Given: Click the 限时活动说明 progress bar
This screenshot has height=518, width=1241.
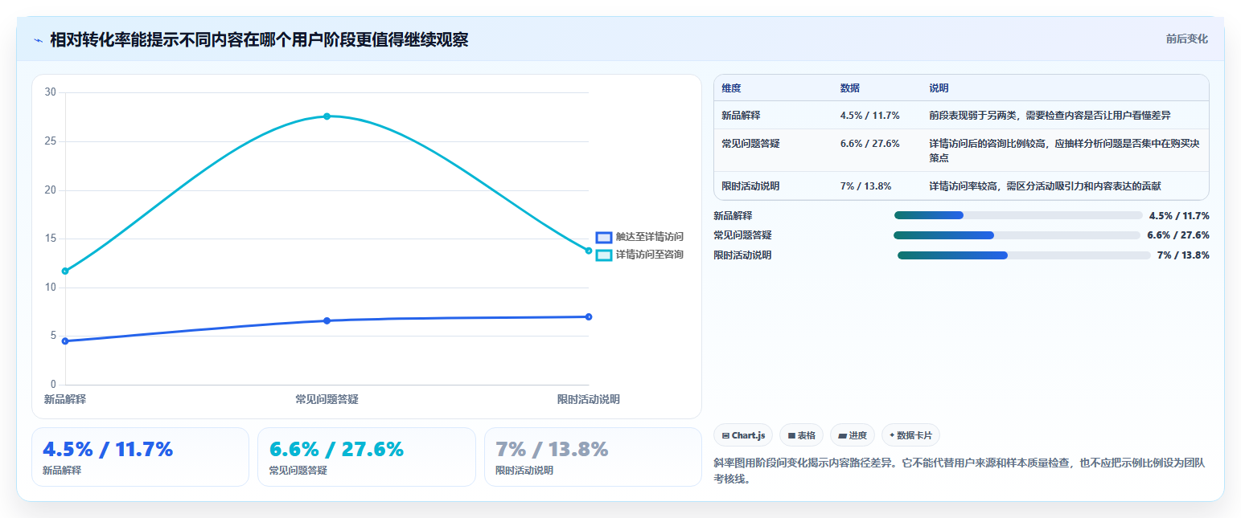Looking at the screenshot, I should pyautogui.click(x=1024, y=255).
